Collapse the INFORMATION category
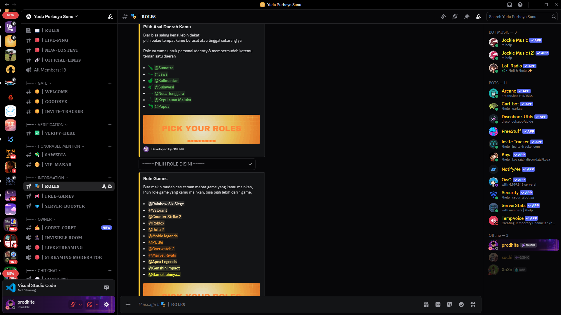 [x=47, y=178]
